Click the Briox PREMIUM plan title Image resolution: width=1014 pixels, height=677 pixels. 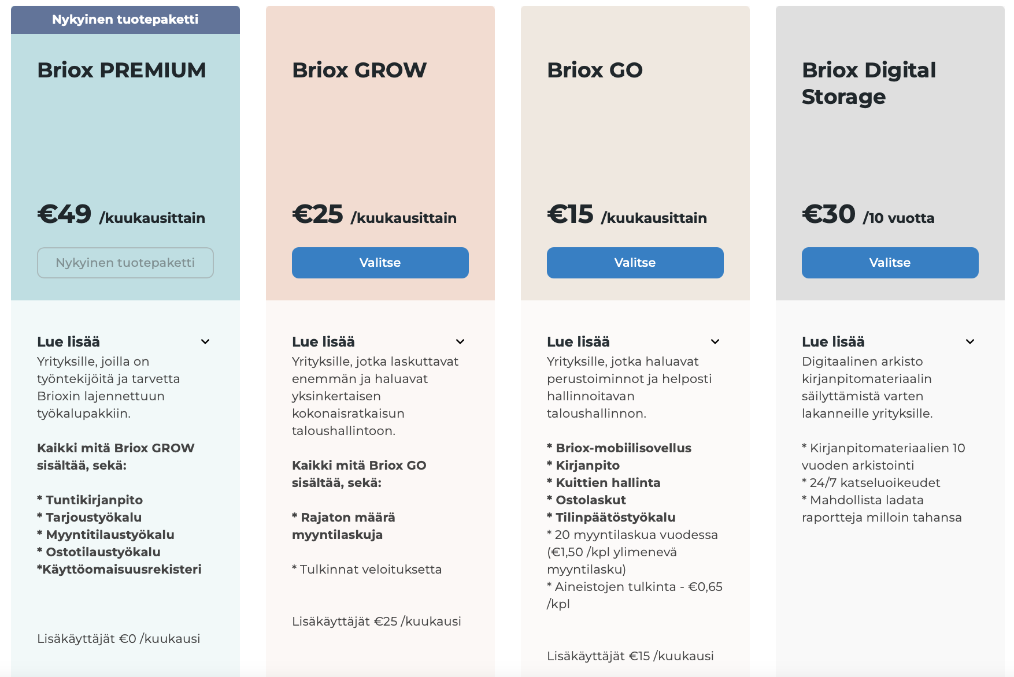(x=121, y=70)
